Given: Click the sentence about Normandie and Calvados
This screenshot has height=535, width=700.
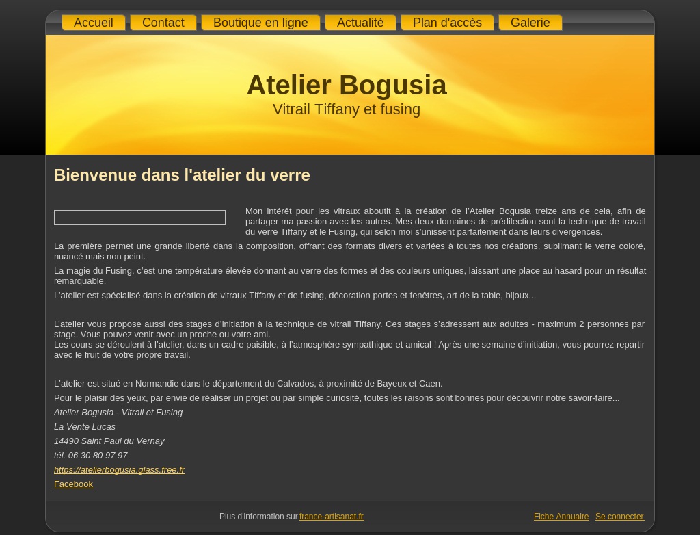Looking at the screenshot, I should (248, 384).
